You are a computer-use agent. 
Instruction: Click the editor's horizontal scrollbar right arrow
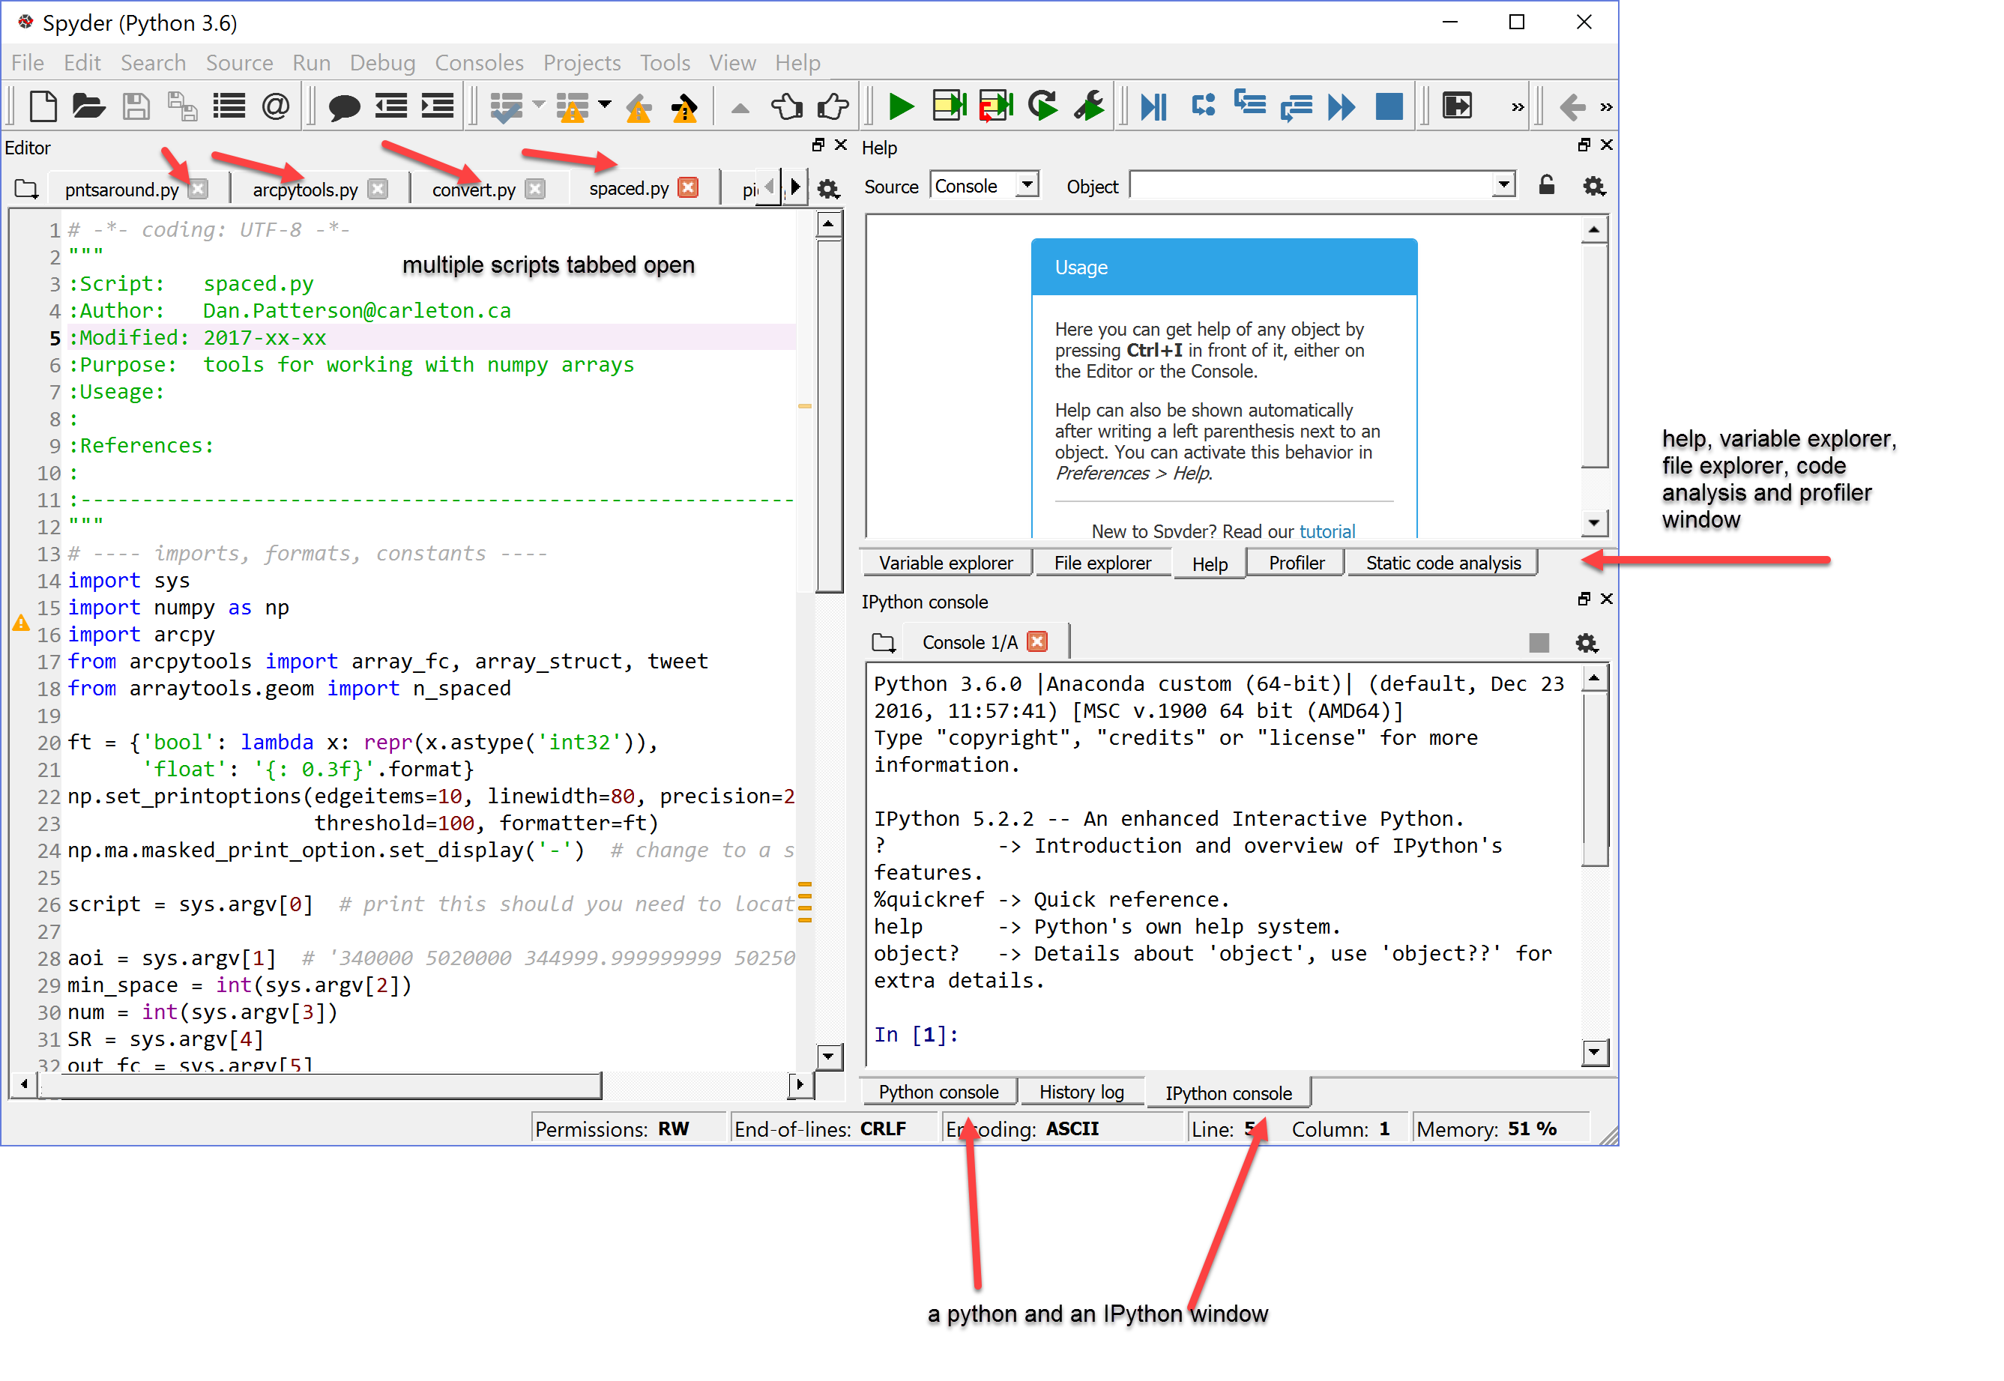click(x=800, y=1084)
